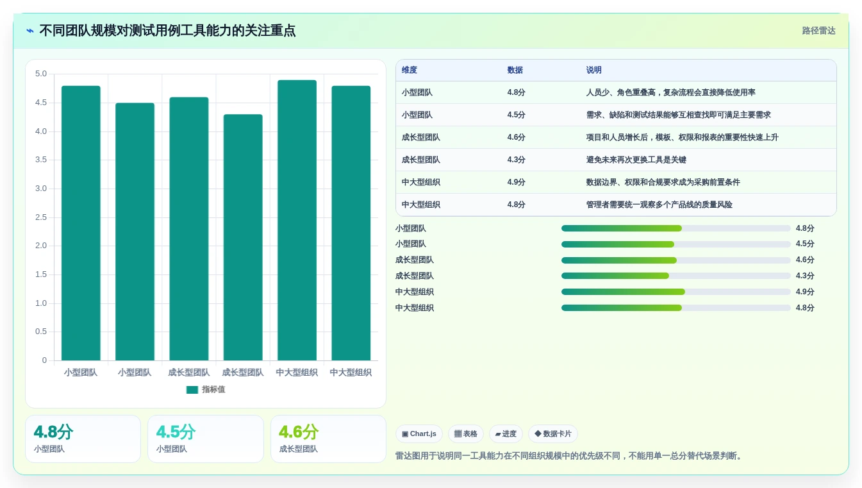Click the footer note starting with 雷达图用于说明
862x488 pixels.
click(570, 456)
